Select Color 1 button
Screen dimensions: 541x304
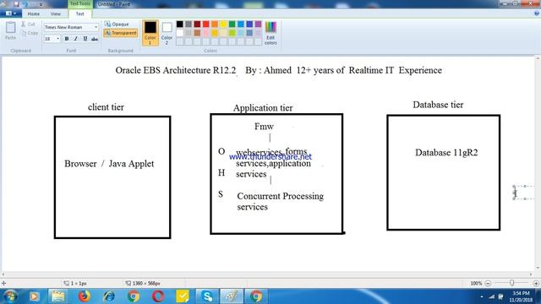[x=150, y=33]
